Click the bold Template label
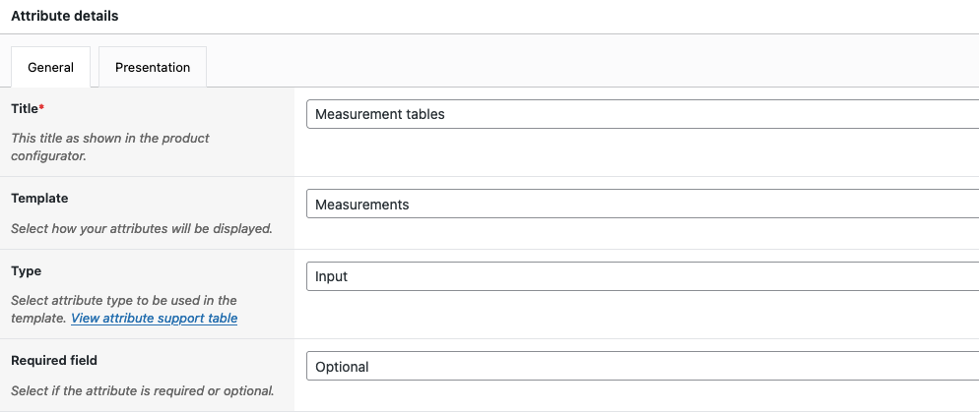Screen dimensions: 979x412 pyautogui.click(x=39, y=199)
